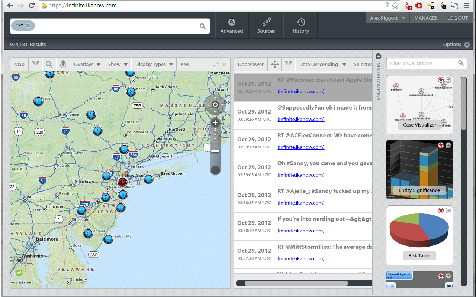Toggle favorite star on Entity Significance
Screen dimensions: 476x297
(x=441, y=145)
